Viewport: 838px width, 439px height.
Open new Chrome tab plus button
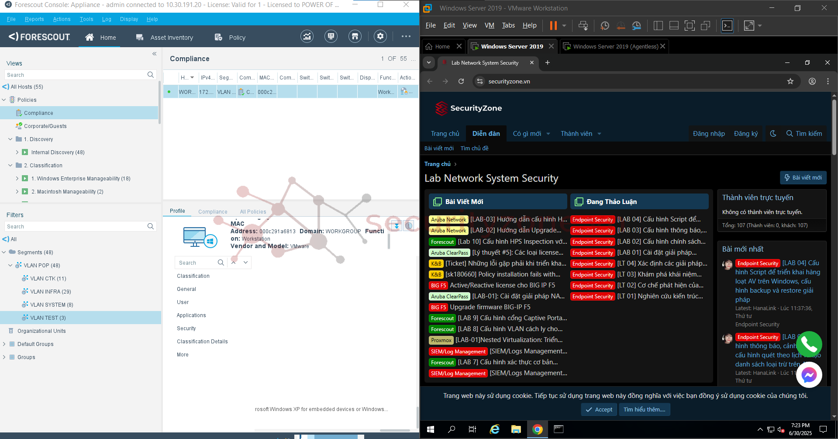click(x=548, y=62)
